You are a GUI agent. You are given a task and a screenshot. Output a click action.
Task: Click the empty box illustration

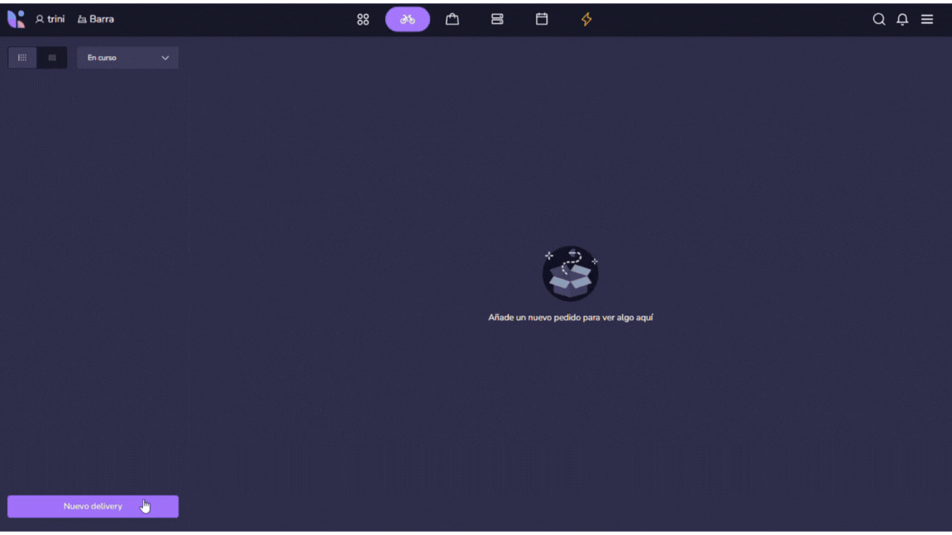[x=570, y=273]
